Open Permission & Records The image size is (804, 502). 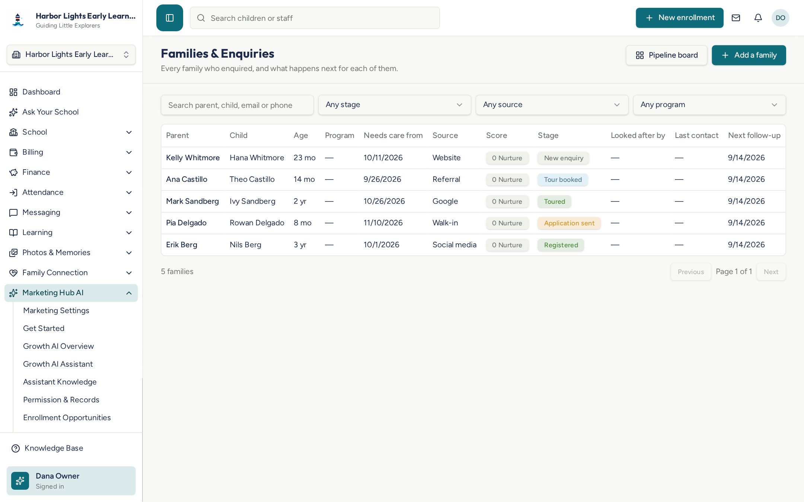click(61, 400)
